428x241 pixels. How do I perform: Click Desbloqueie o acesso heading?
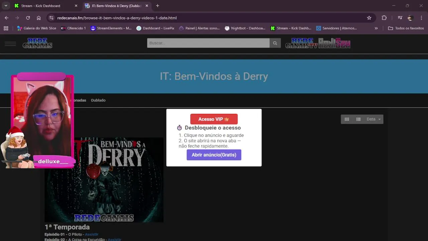pyautogui.click(x=213, y=128)
